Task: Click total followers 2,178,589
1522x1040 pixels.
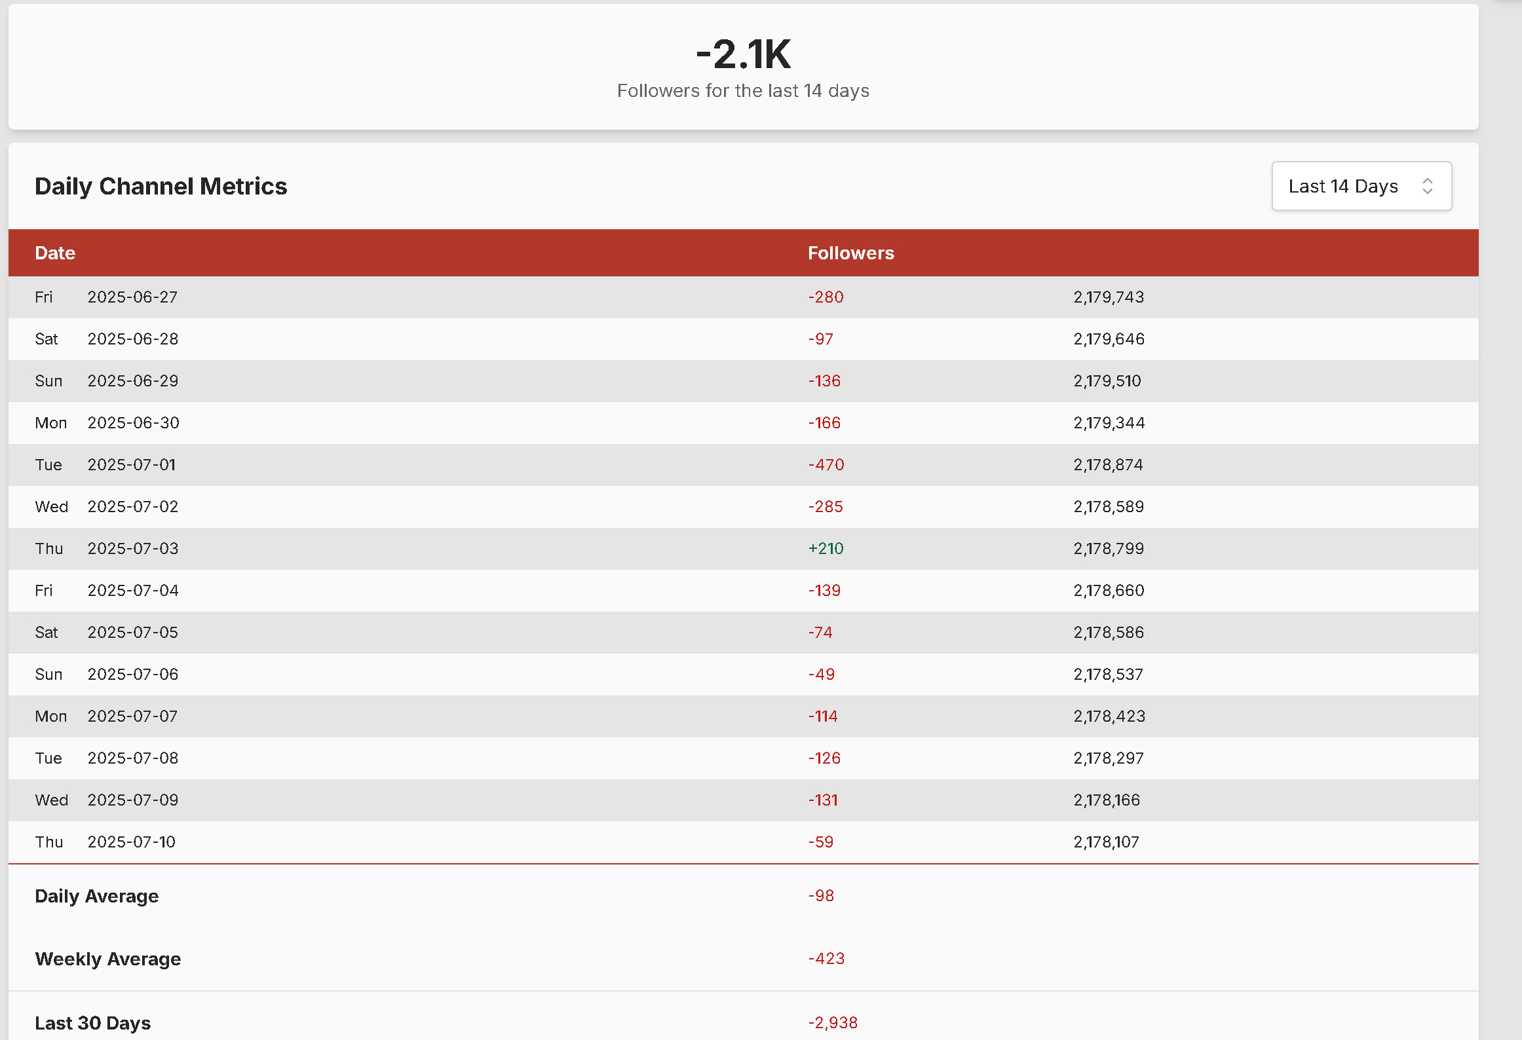Action: [1109, 506]
